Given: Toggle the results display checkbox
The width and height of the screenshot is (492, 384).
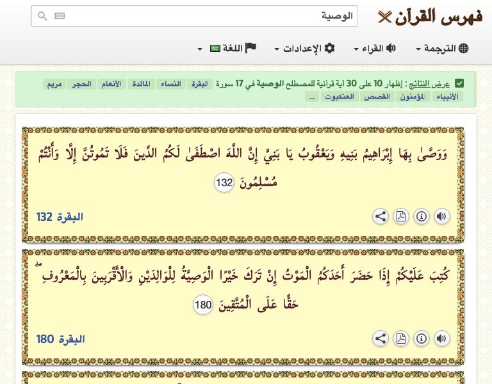Looking at the screenshot, I should point(459,84).
